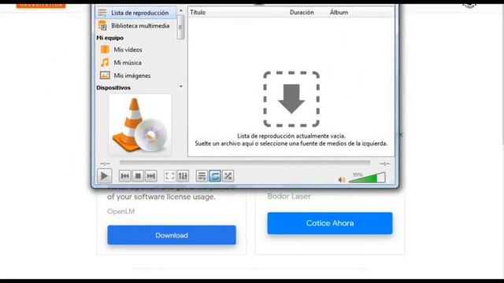
Task: Open Mis imágenes folder
Action: click(132, 75)
